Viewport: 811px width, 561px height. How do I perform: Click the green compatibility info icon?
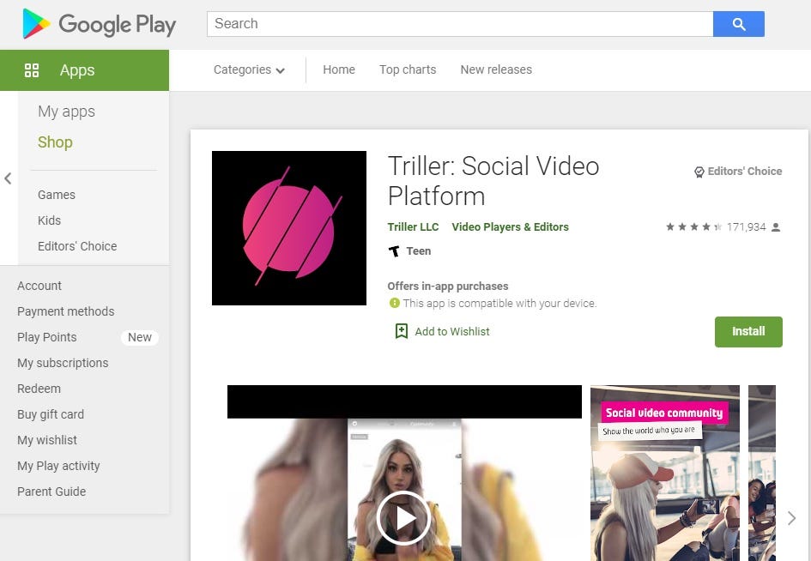coord(395,303)
